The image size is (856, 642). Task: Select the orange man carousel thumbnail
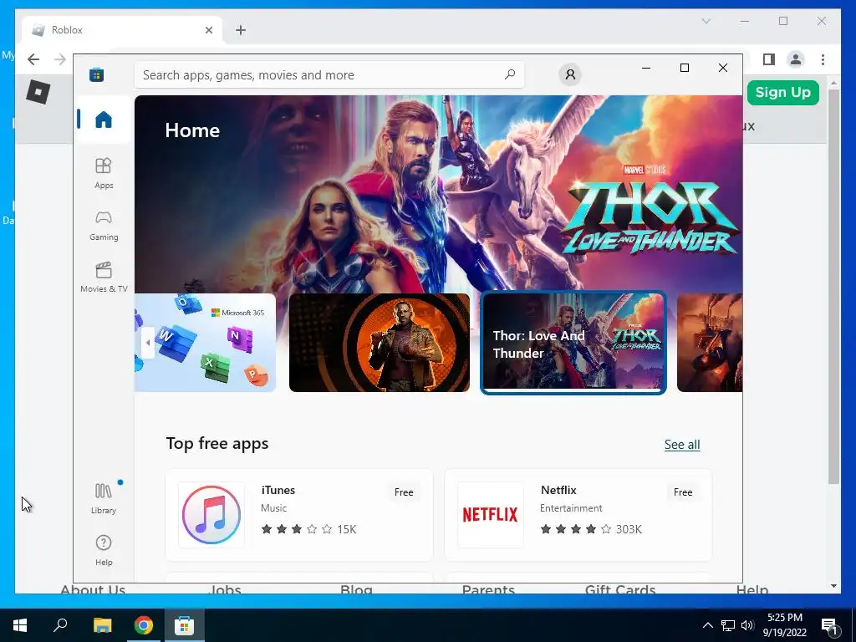[x=380, y=343]
